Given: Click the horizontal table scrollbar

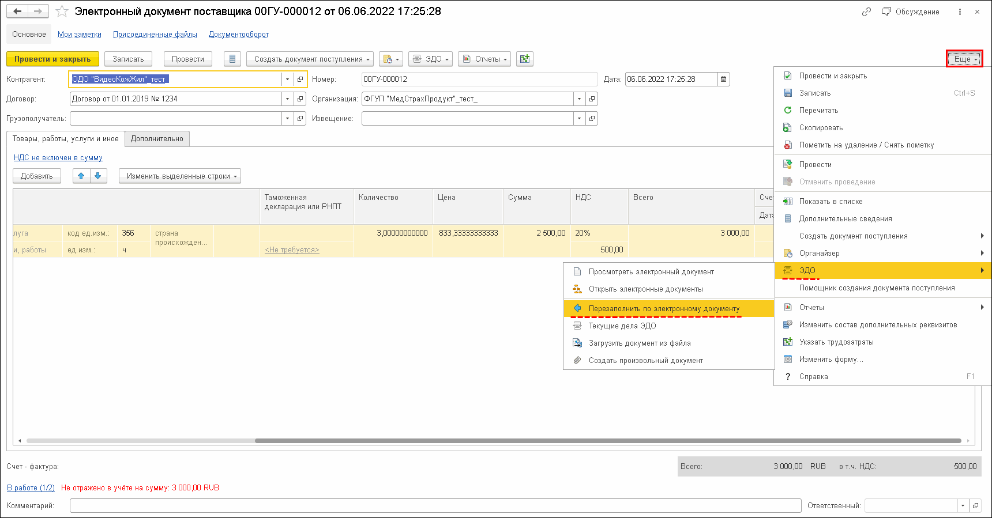Looking at the screenshot, I should [608, 441].
